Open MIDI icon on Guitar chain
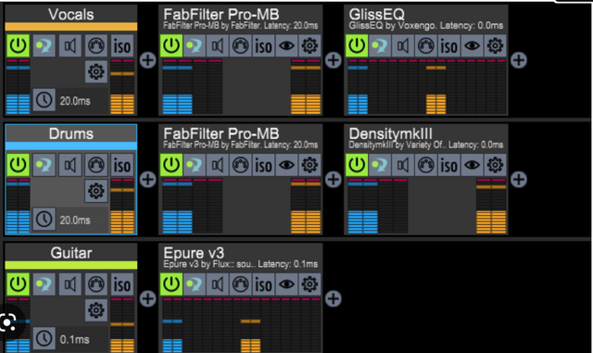The width and height of the screenshot is (593, 353). pyautogui.click(x=96, y=284)
